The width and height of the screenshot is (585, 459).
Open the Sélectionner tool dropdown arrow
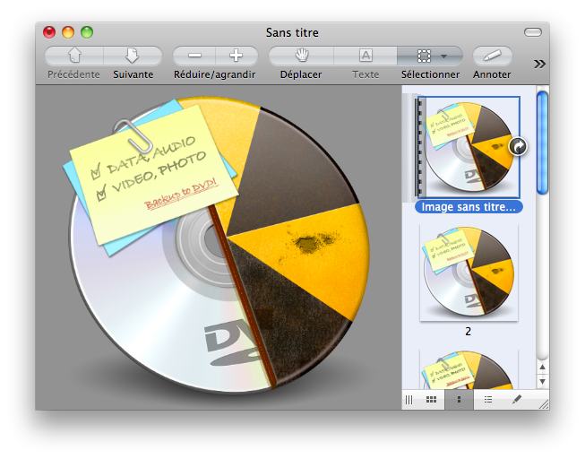pos(444,56)
